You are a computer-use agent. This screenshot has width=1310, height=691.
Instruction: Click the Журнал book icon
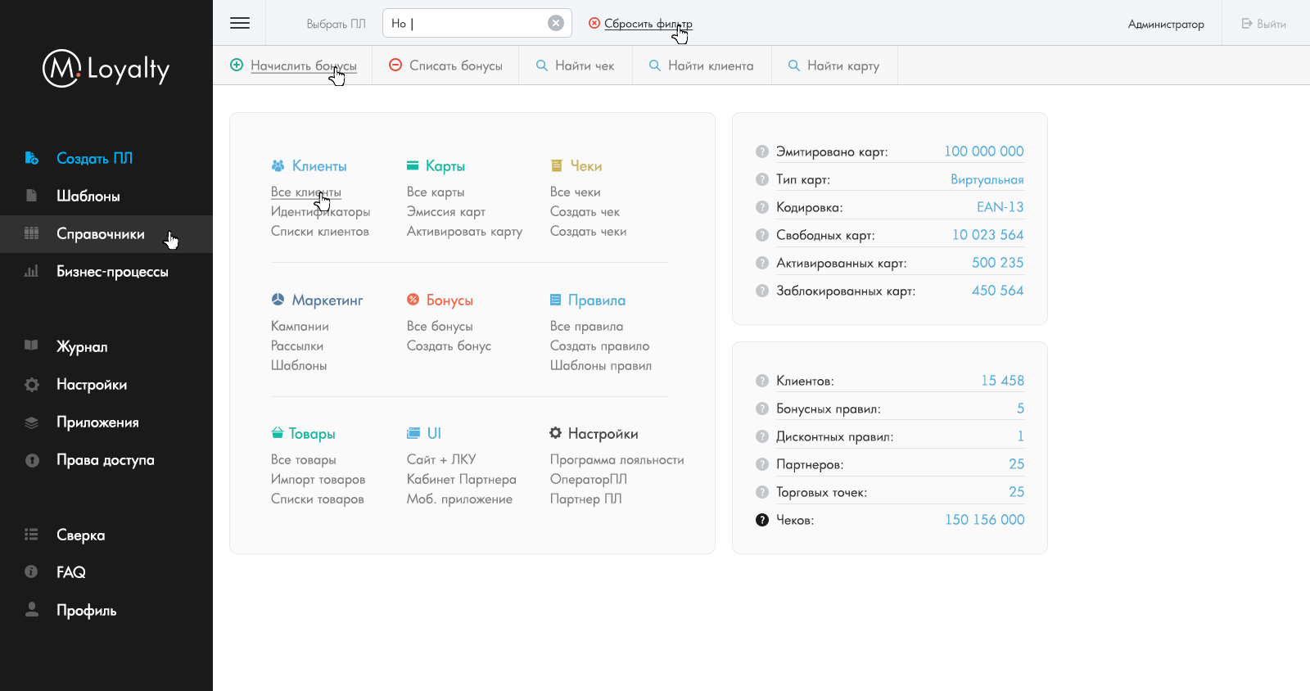(31, 345)
